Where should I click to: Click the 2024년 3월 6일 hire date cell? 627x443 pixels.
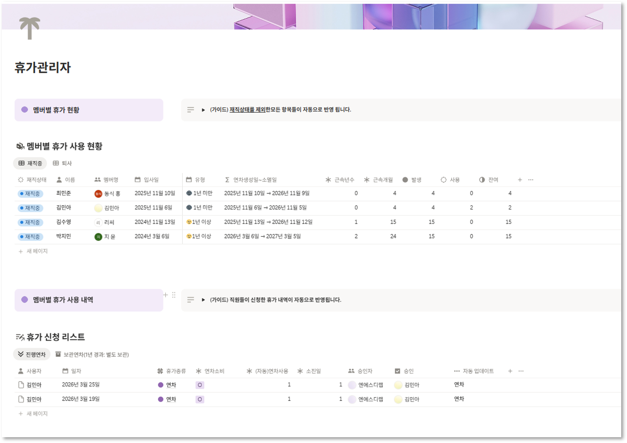(152, 237)
